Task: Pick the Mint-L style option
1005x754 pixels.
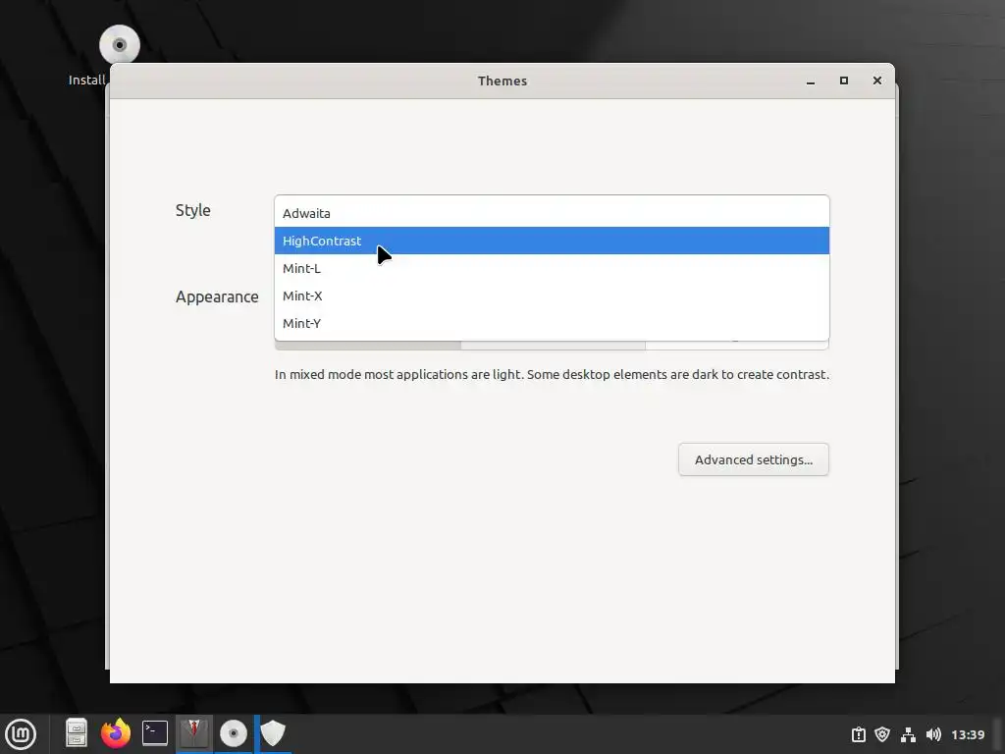Action: coord(552,268)
